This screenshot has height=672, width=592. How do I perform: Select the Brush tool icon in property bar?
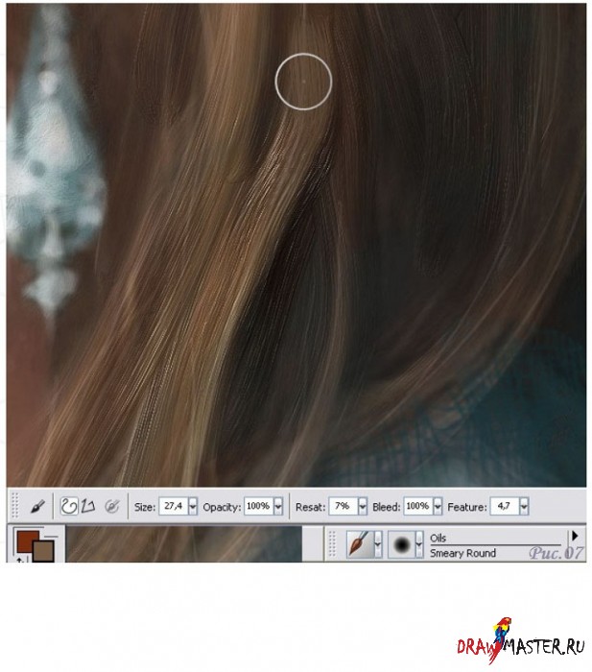click(38, 506)
